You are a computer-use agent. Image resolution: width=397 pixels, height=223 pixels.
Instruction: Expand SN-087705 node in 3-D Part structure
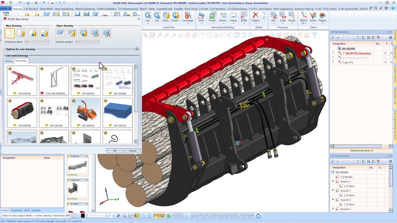333,53
